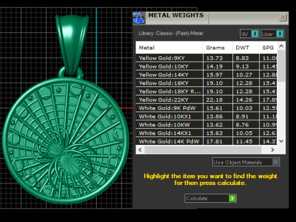Click the horizontal scroll left arrow
This screenshot has width=296, height=222.
(140, 150)
